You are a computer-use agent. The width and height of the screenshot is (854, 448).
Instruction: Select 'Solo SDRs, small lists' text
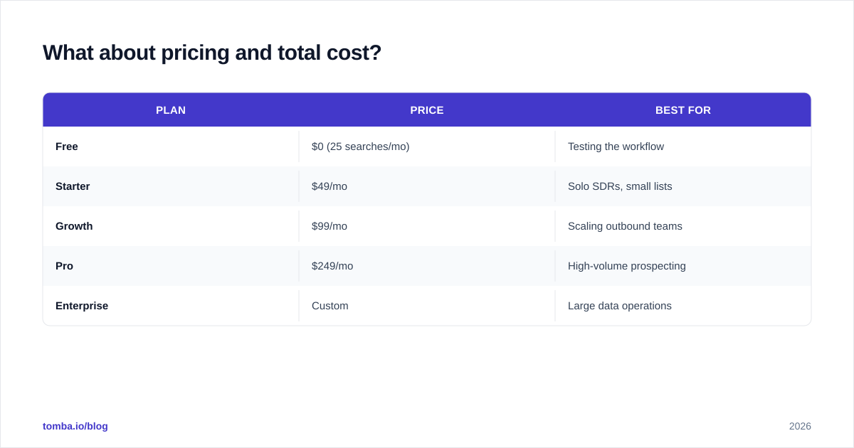[x=620, y=186]
